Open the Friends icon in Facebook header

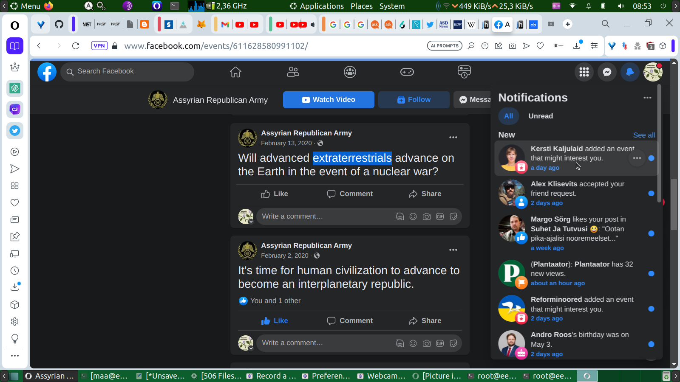[x=293, y=72]
